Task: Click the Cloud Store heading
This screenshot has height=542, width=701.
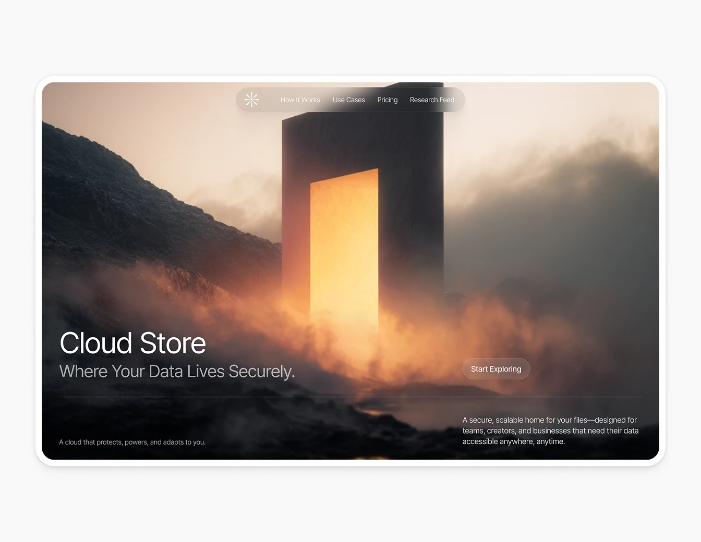Action: coord(132,343)
